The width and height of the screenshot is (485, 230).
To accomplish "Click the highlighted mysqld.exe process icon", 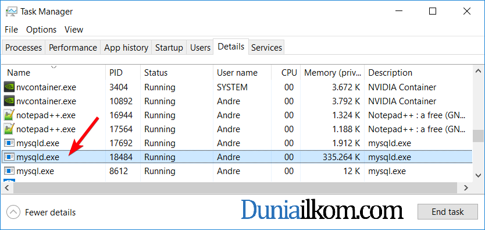I will tap(9, 157).
